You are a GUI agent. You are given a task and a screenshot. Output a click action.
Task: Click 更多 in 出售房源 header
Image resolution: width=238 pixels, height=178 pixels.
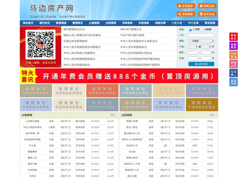pos(113,115)
